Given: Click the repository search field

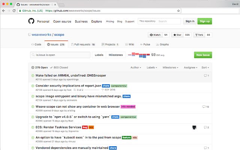Looking at the screenshot, I should click(x=169, y=21).
